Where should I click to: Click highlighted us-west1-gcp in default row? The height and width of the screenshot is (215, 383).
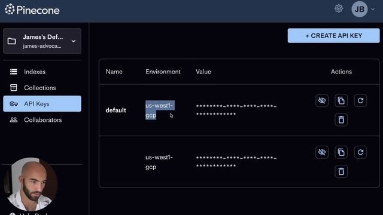[x=160, y=110]
